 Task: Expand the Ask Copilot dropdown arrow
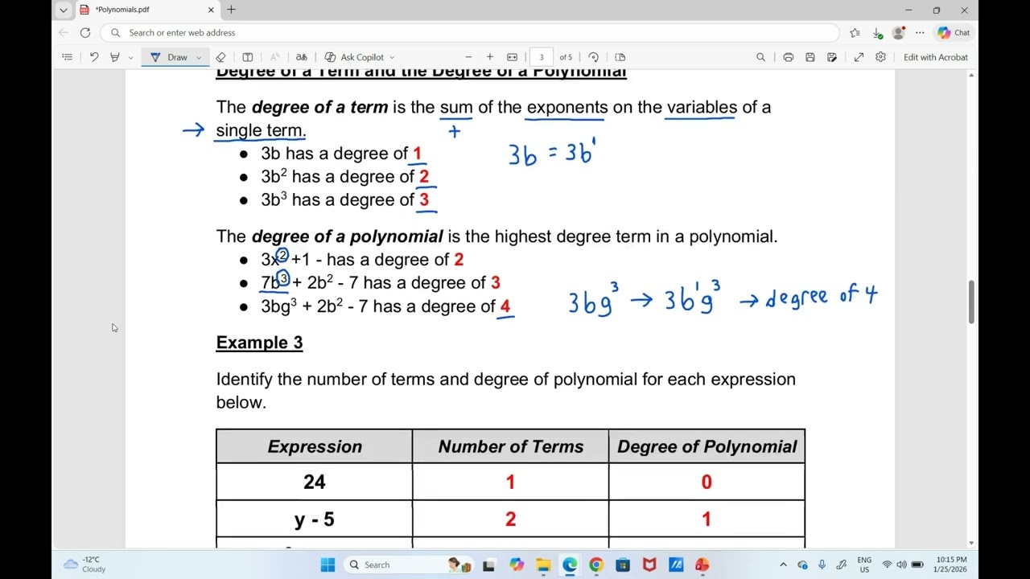click(392, 57)
